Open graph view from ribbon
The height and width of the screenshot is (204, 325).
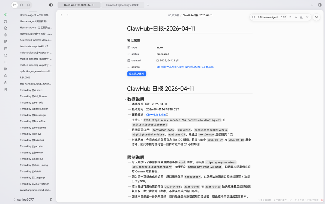[x=6, y=35]
